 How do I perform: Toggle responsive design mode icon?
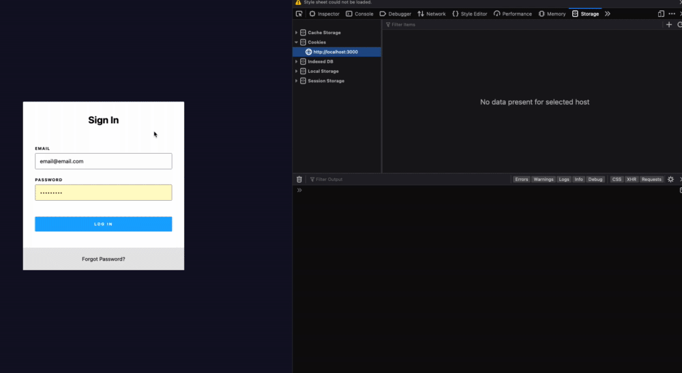661,14
